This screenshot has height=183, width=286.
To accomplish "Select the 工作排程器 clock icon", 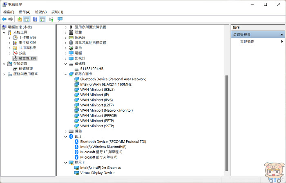I will click(15, 37).
